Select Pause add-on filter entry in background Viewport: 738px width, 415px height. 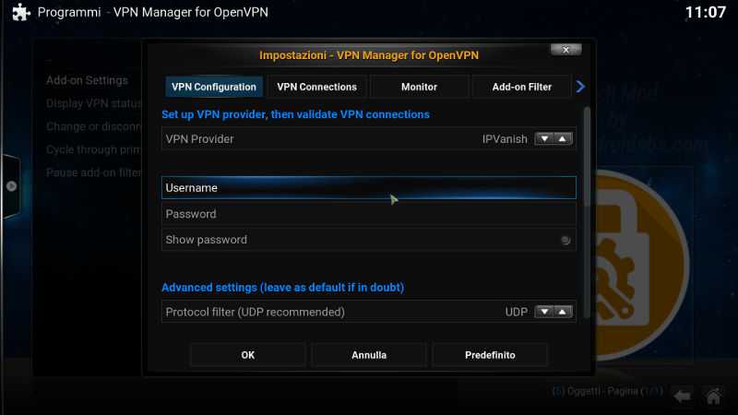point(94,172)
